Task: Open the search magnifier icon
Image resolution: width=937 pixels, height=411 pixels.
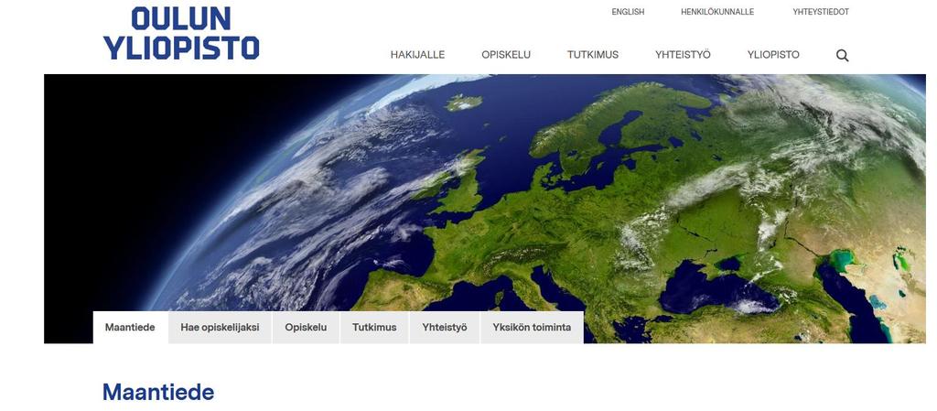Action: tap(842, 56)
